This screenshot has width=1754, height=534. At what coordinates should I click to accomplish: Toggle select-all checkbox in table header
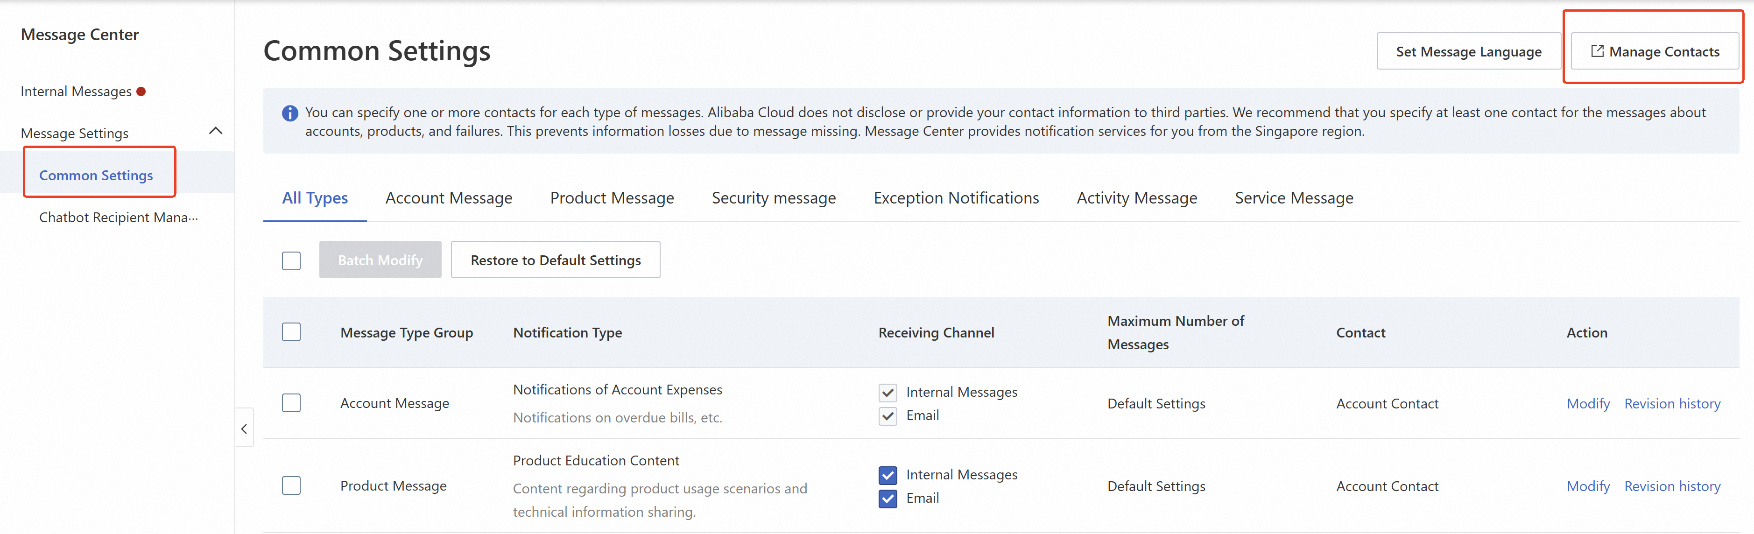click(x=291, y=332)
